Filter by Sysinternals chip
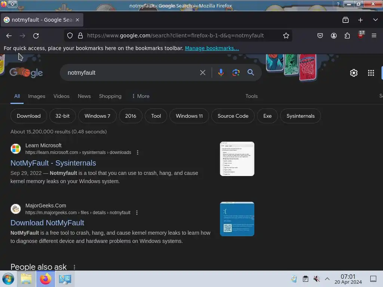The width and height of the screenshot is (383, 287). point(300,116)
